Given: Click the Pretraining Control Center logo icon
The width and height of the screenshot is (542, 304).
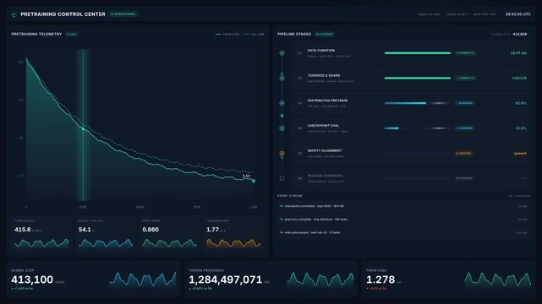Looking at the screenshot, I should [x=14, y=14].
